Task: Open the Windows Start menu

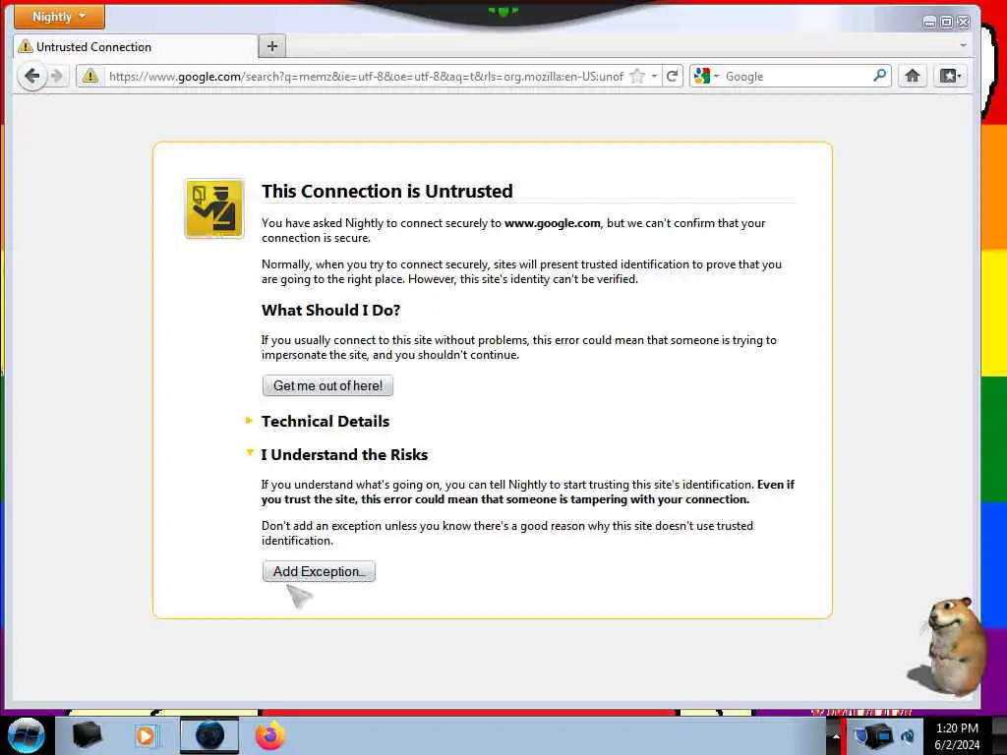Action: tap(27, 735)
